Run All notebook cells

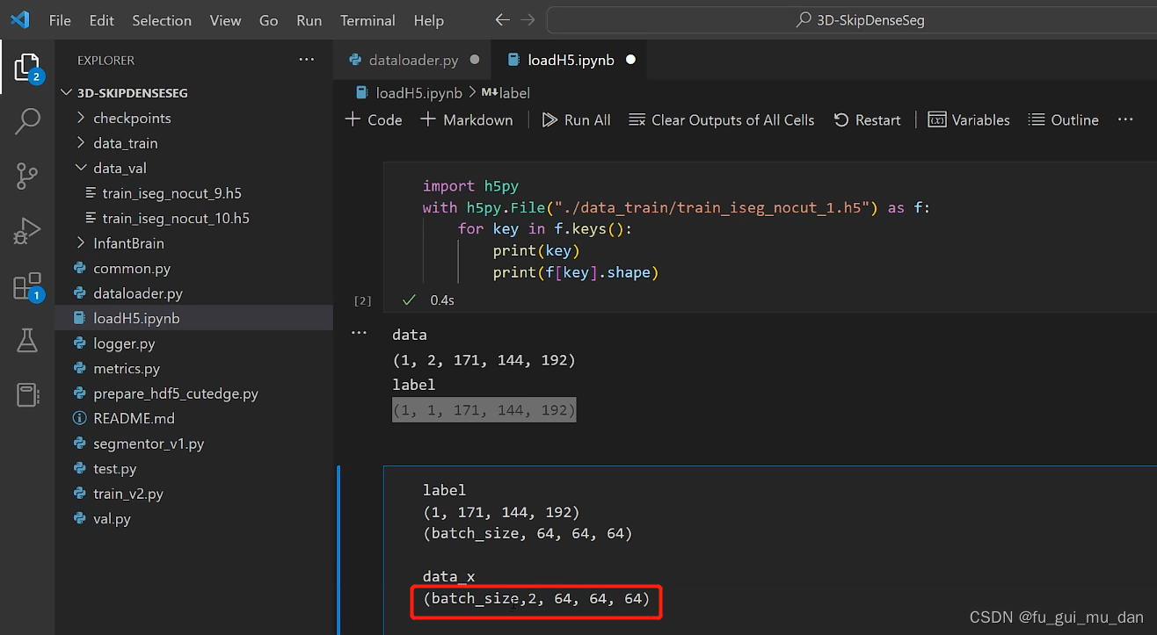coord(576,119)
